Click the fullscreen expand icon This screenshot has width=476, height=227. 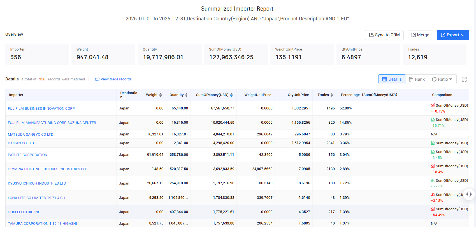point(464,79)
